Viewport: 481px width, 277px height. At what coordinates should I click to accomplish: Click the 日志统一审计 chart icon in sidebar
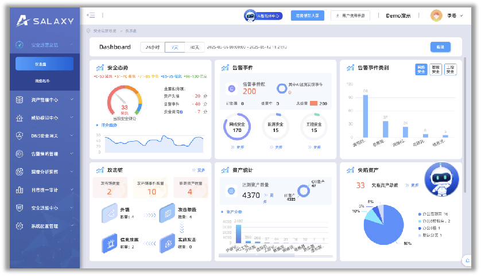20,190
